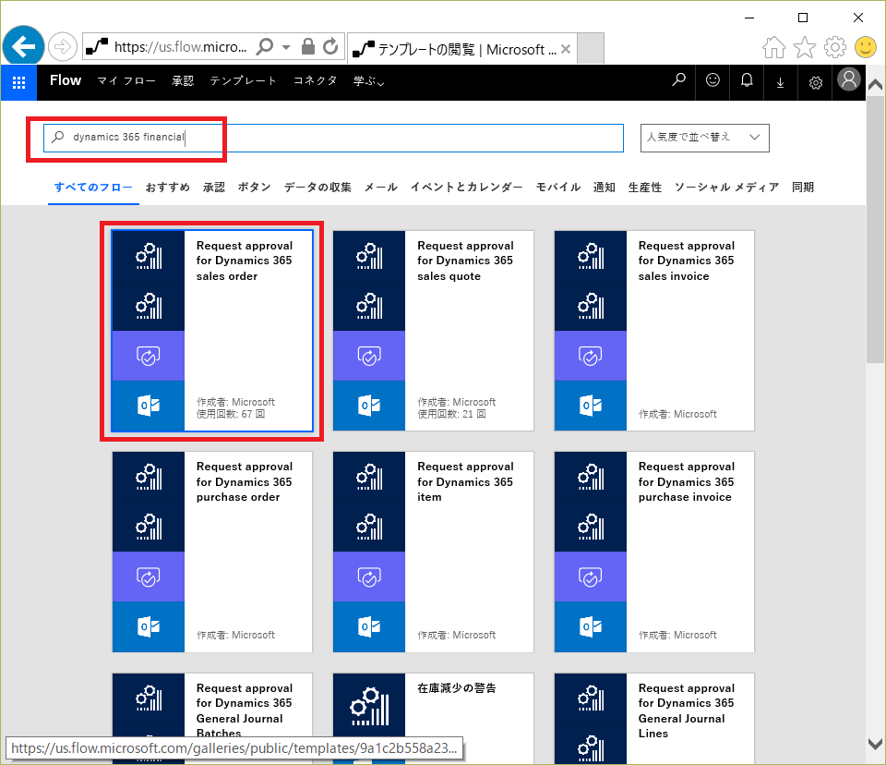Switch to the 通知 tab
Screen dimensions: 886x765
tap(604, 188)
